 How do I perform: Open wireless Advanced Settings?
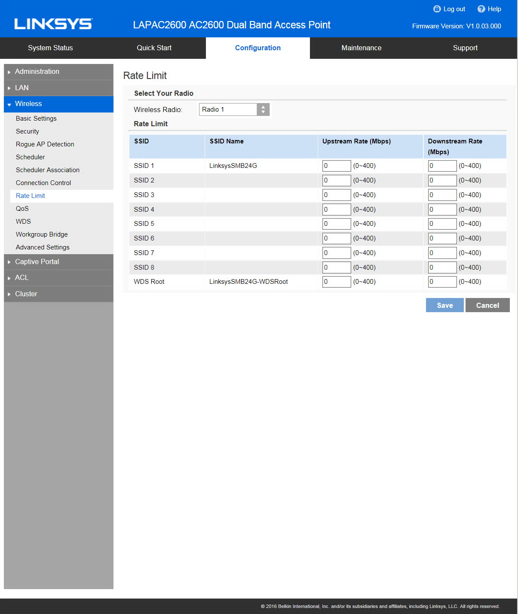point(43,247)
